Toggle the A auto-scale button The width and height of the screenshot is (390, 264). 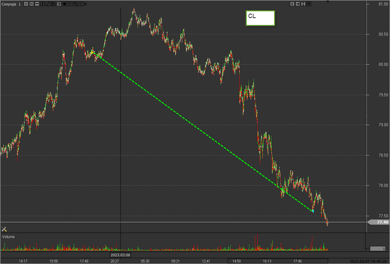[292, 4]
